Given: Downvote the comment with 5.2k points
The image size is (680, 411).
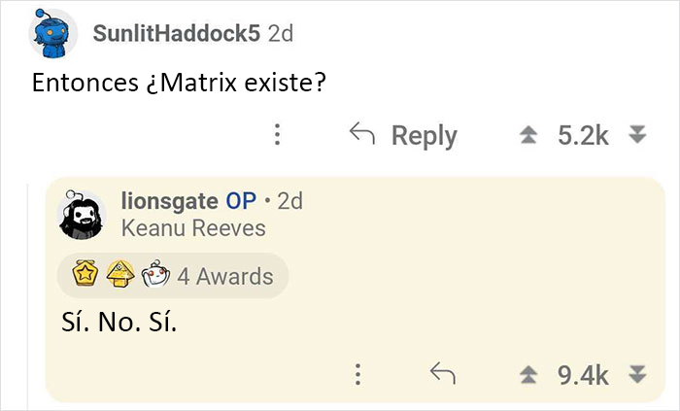Looking at the screenshot, I should coord(637,135).
